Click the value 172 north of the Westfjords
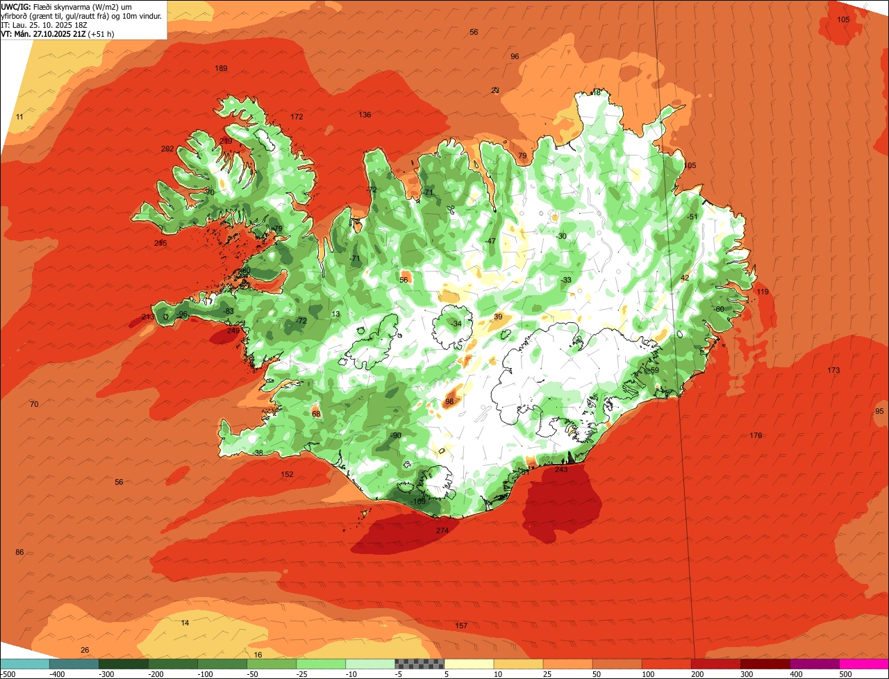 coord(297,117)
